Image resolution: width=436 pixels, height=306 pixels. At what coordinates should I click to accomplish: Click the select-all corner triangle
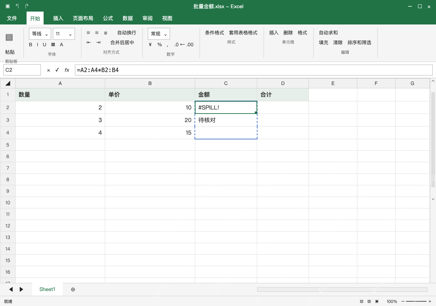[8, 83]
